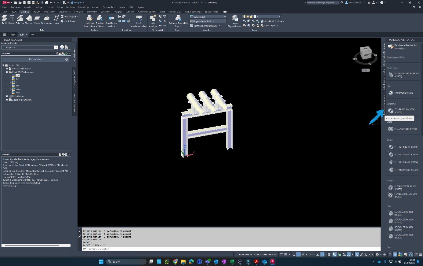Open Excel from the taskbar
The image size is (423, 266).
[x=232, y=262]
